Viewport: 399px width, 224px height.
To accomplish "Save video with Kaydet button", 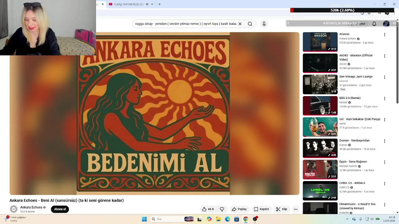I will 261,209.
